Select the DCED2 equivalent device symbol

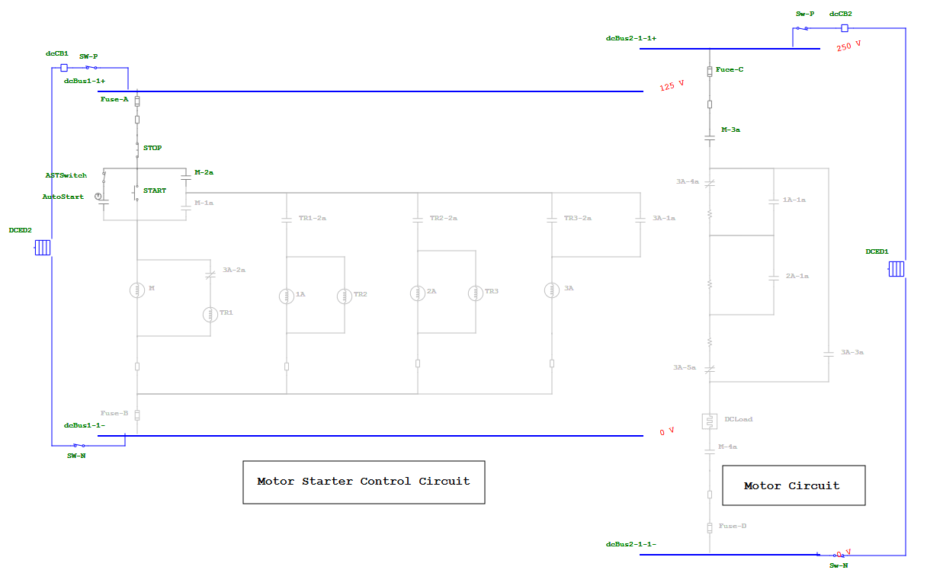pos(42,248)
